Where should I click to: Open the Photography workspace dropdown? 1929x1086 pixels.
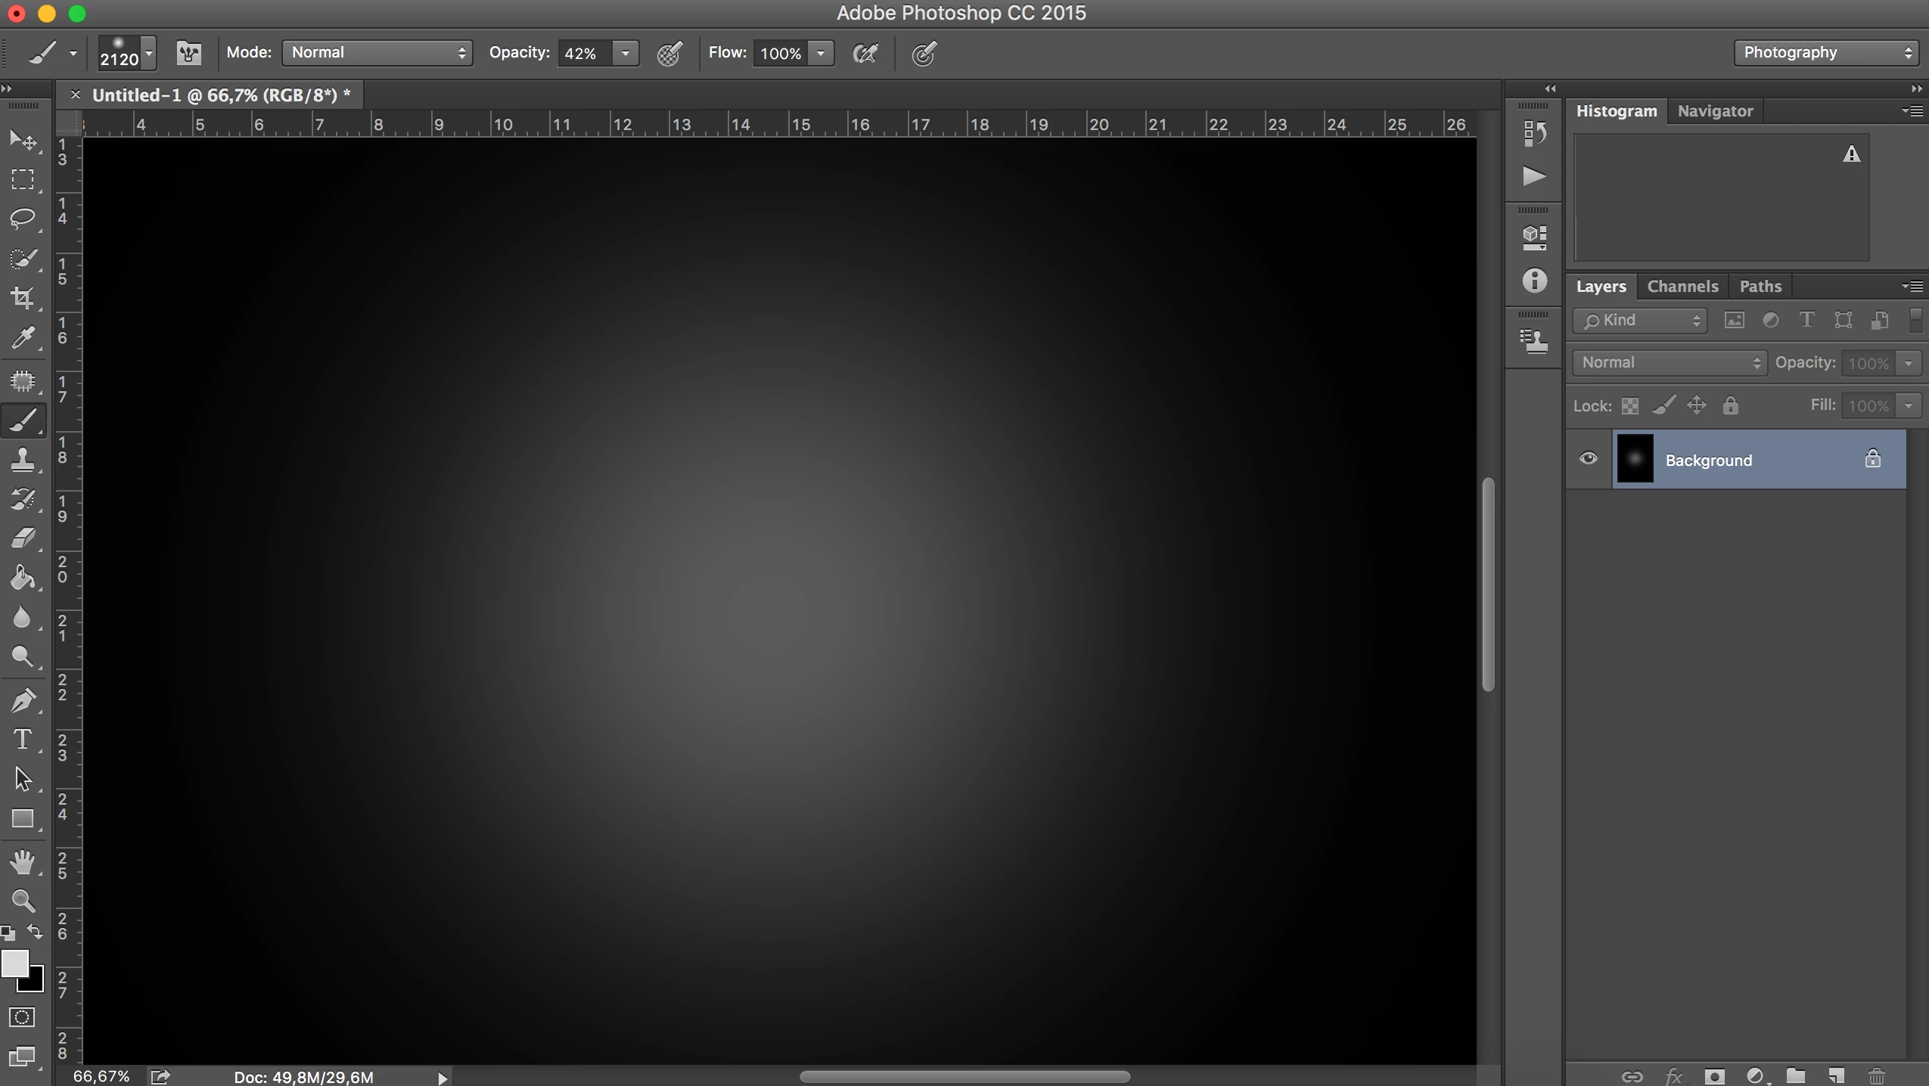[x=1826, y=53]
